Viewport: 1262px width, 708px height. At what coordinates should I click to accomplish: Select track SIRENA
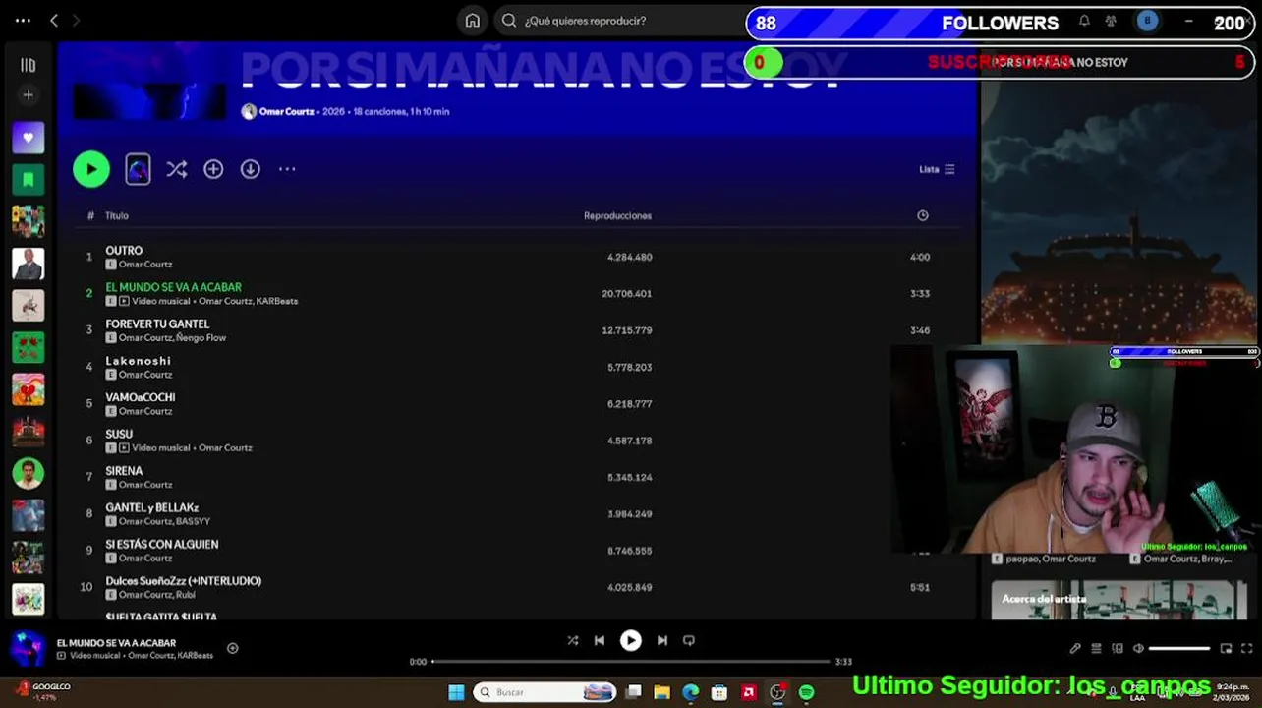point(124,471)
